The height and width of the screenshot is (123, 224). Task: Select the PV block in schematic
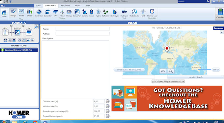29,32
